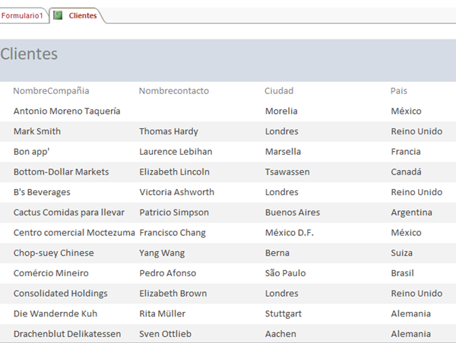Click the Brasil country cell
This screenshot has height=343, width=456.
pyautogui.click(x=402, y=273)
